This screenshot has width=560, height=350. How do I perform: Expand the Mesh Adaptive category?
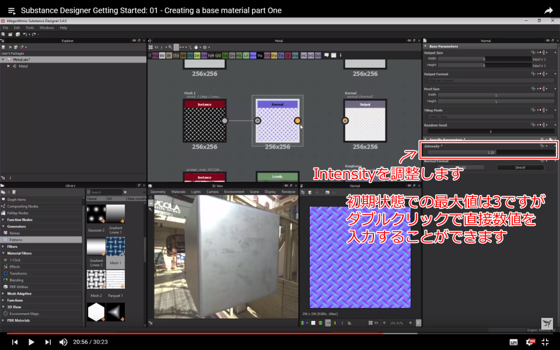pyautogui.click(x=3, y=293)
